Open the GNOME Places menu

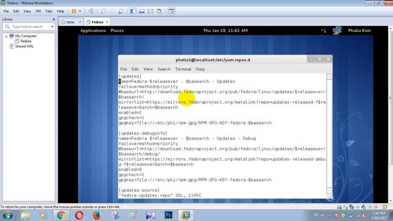[117, 31]
